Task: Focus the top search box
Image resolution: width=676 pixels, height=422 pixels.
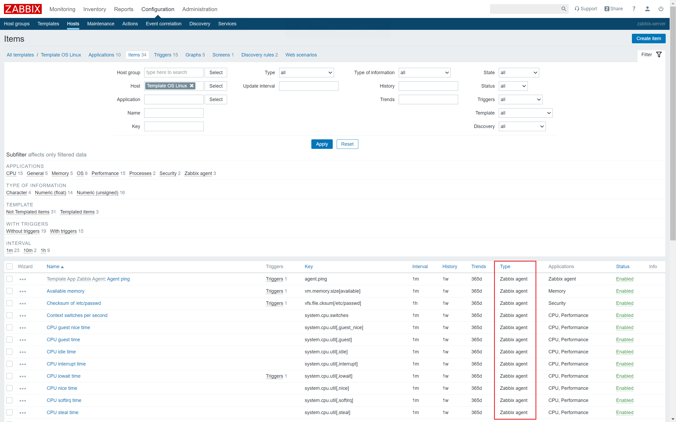Action: point(525,9)
